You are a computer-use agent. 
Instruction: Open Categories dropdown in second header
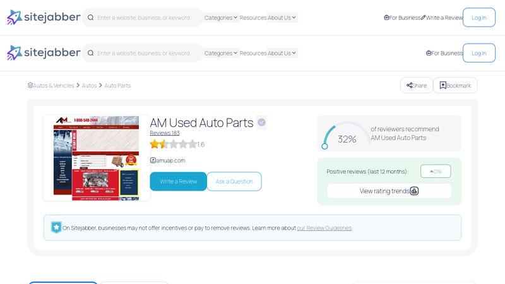click(x=221, y=53)
